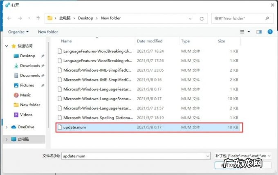278x175 pixels.
Task: Click the navigation pane scrollbar
Action: [48, 85]
